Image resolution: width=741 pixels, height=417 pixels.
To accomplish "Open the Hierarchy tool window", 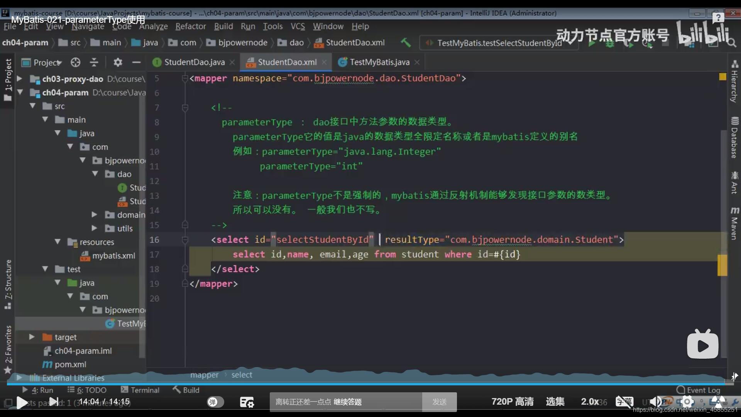I will click(x=734, y=81).
